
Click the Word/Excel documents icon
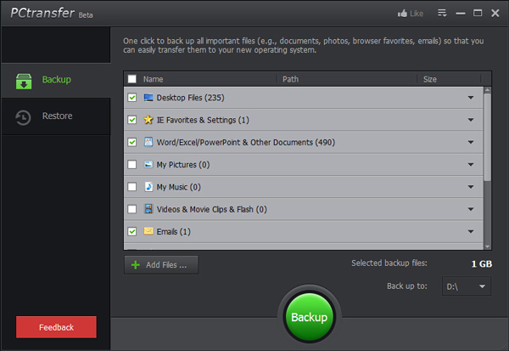click(148, 142)
